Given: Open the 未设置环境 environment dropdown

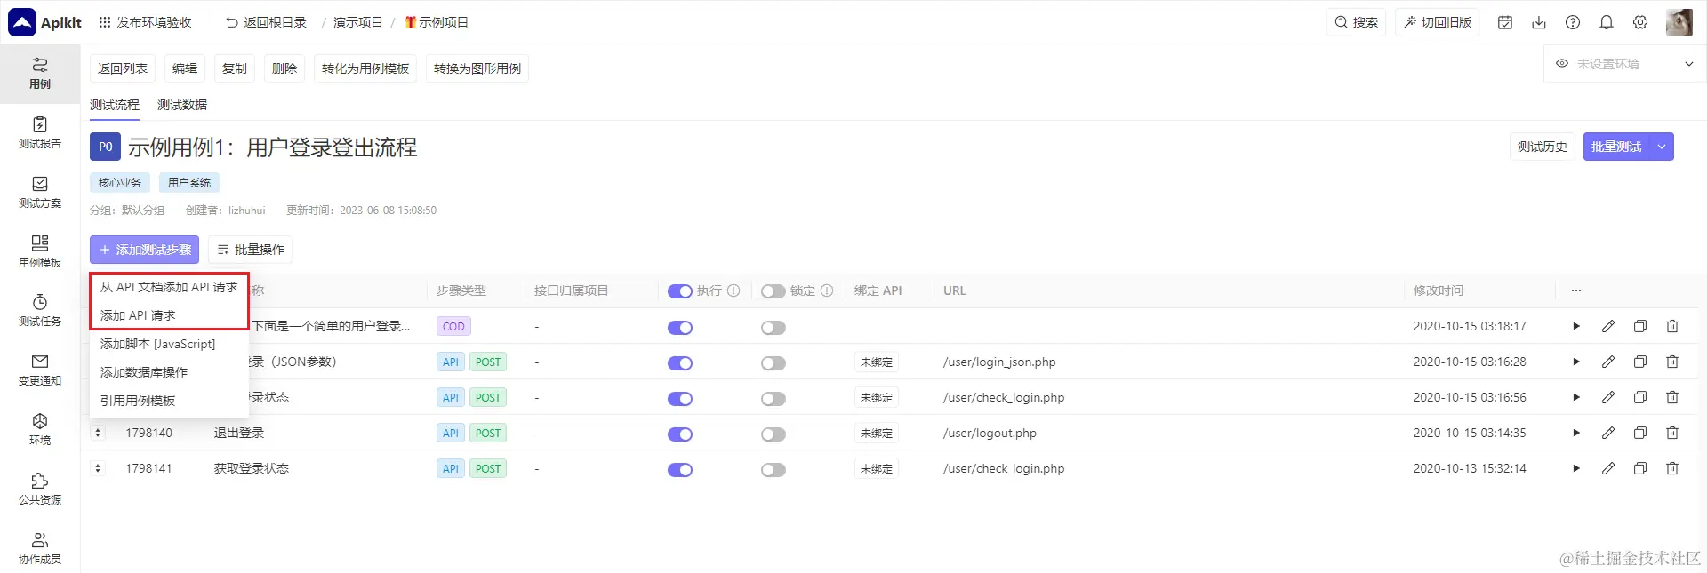Looking at the screenshot, I should tap(1623, 64).
